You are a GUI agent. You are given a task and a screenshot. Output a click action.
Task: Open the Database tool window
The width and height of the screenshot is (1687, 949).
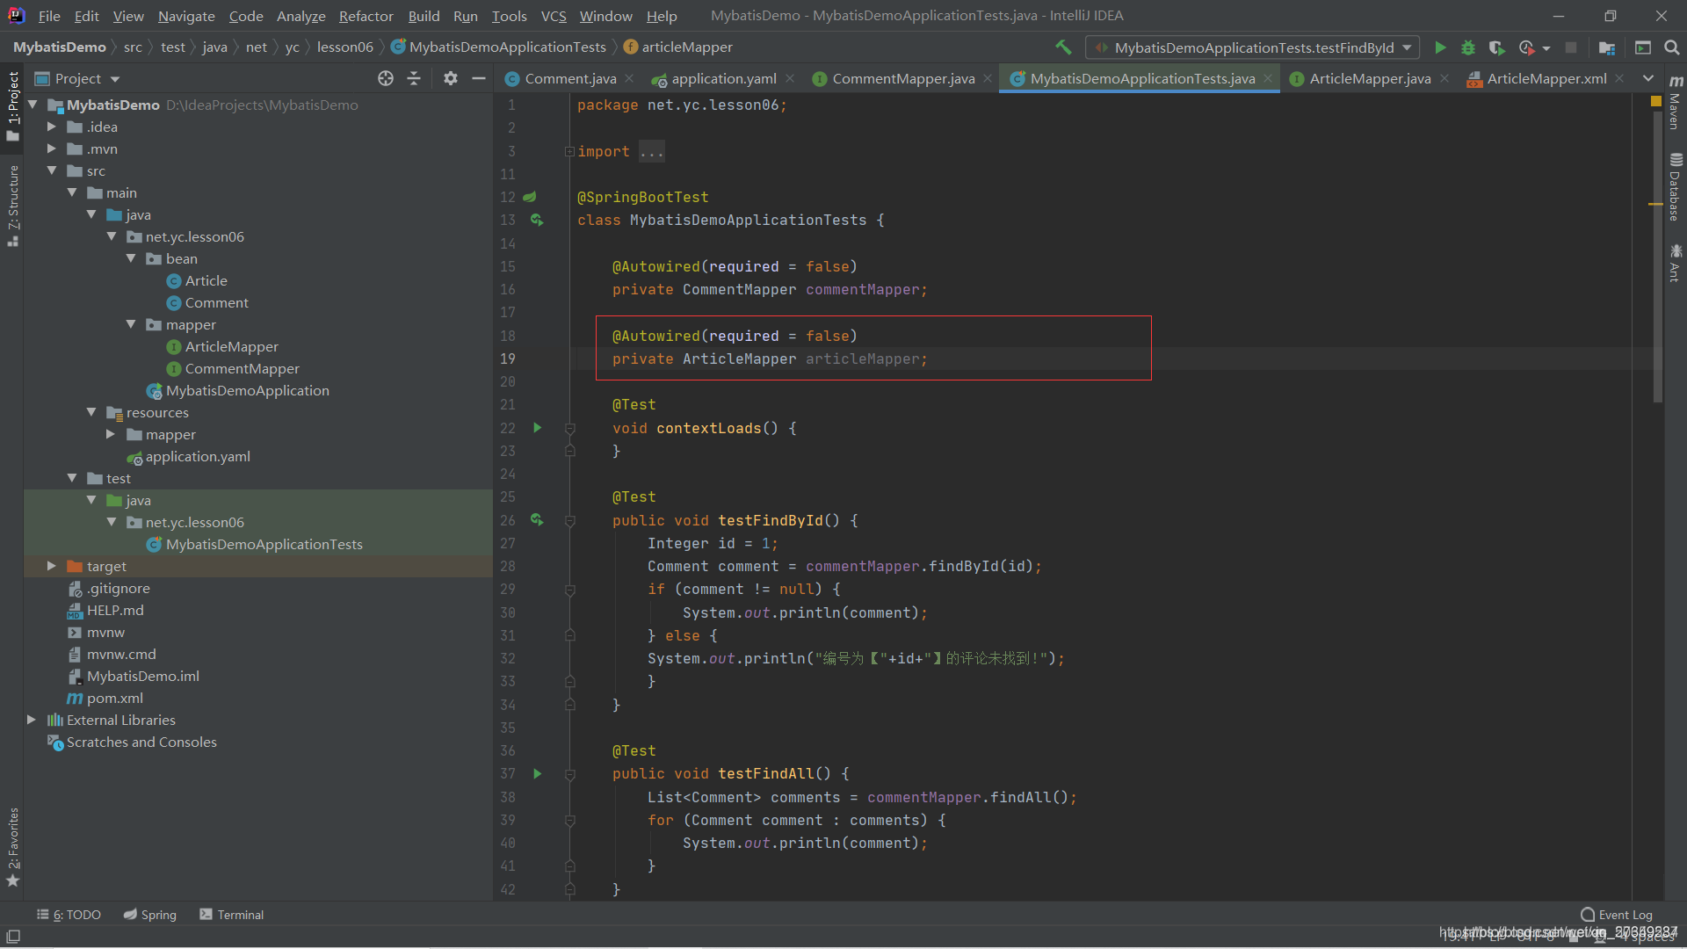click(x=1676, y=187)
